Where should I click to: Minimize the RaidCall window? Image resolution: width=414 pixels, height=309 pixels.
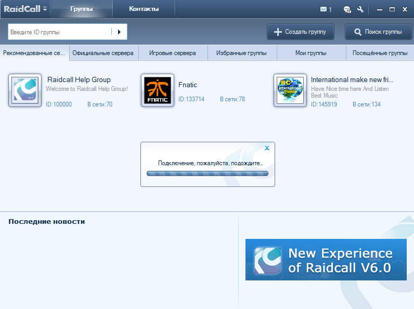click(379, 9)
